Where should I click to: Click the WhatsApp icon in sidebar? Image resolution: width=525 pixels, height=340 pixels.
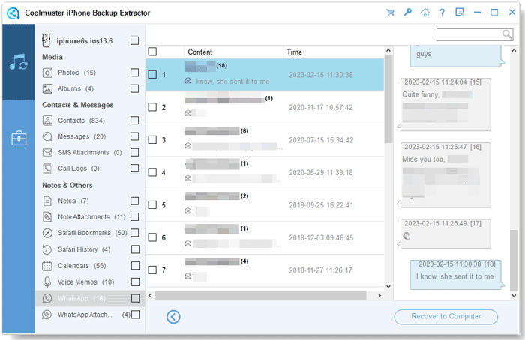(47, 298)
